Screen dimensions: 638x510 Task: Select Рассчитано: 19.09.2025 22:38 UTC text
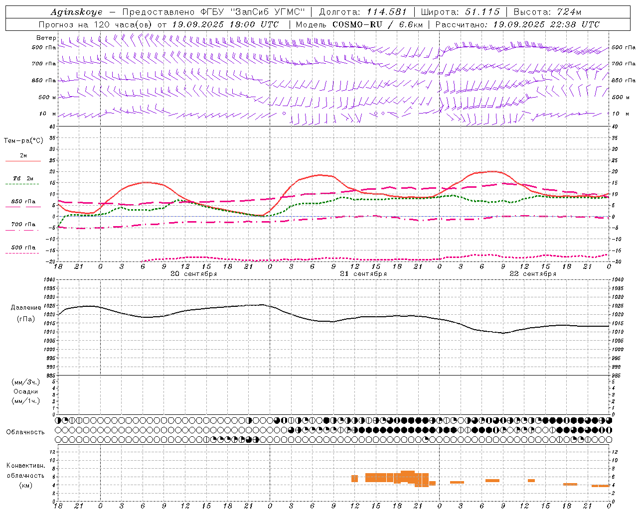517,24
